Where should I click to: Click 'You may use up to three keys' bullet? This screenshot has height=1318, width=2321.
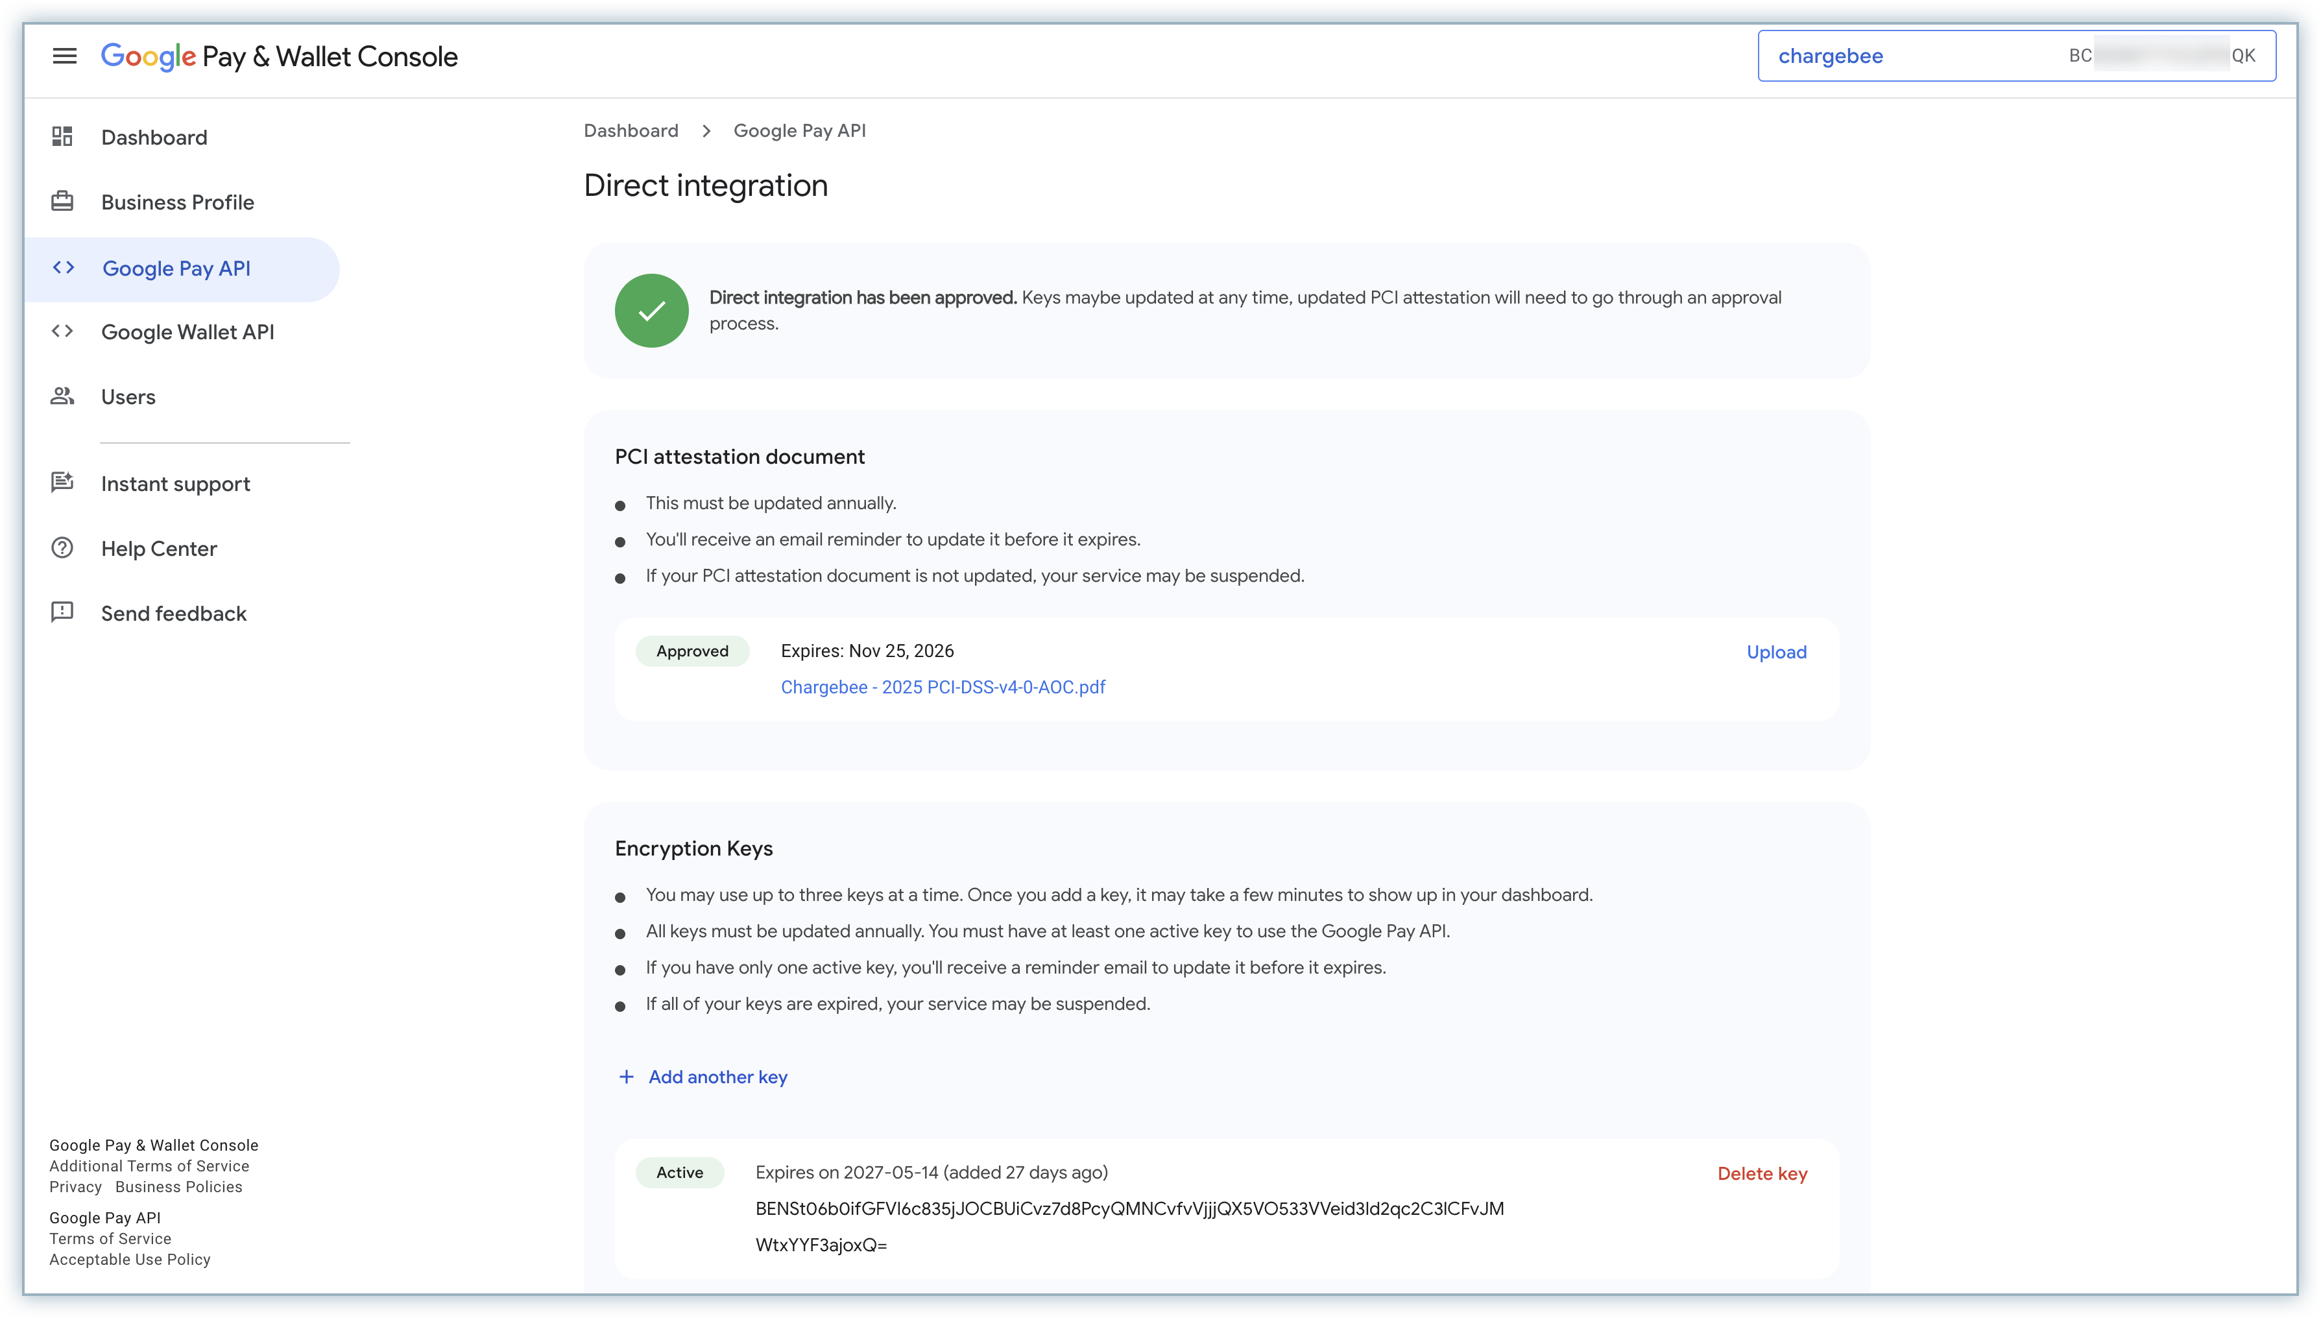coord(1119,895)
